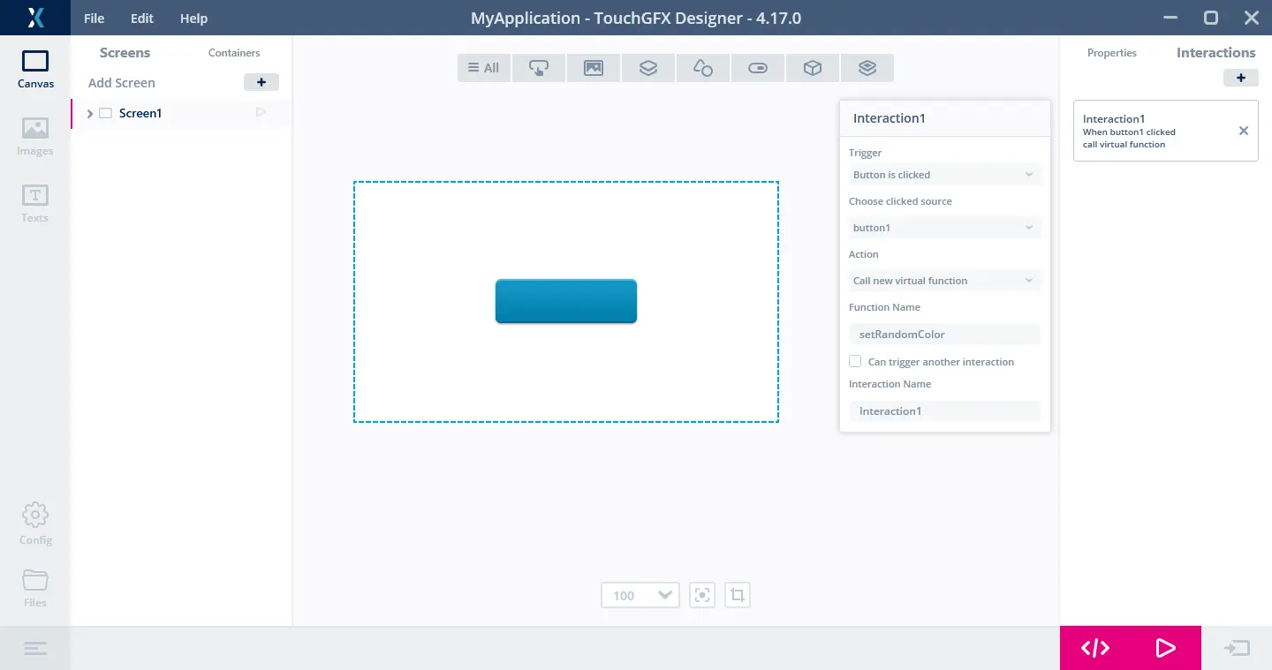Go to the Texts section in the sidebar
This screenshot has height=670, width=1272.
click(35, 203)
